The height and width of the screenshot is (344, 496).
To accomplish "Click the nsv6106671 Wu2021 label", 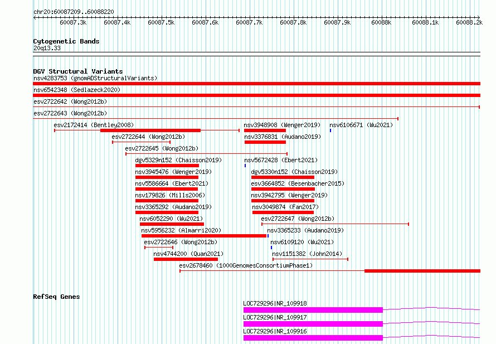I will pyautogui.click(x=361, y=125).
